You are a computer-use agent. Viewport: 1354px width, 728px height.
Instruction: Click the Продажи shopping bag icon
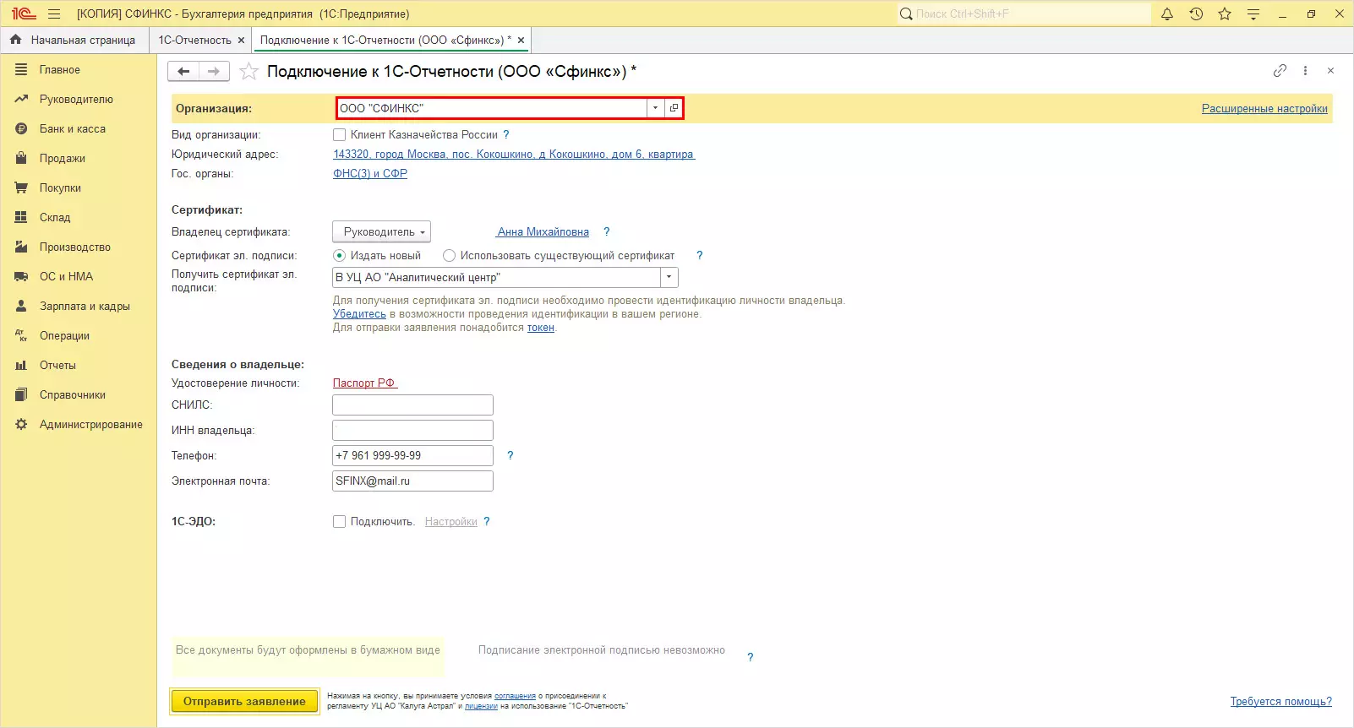click(21, 158)
